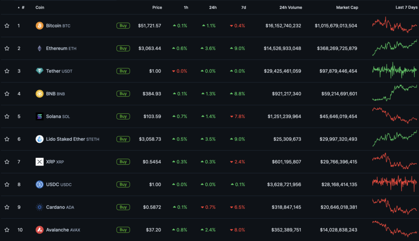Viewport: 419px width, 241px height.
Task: Star Solana to add to watchlist
Action: [7, 117]
